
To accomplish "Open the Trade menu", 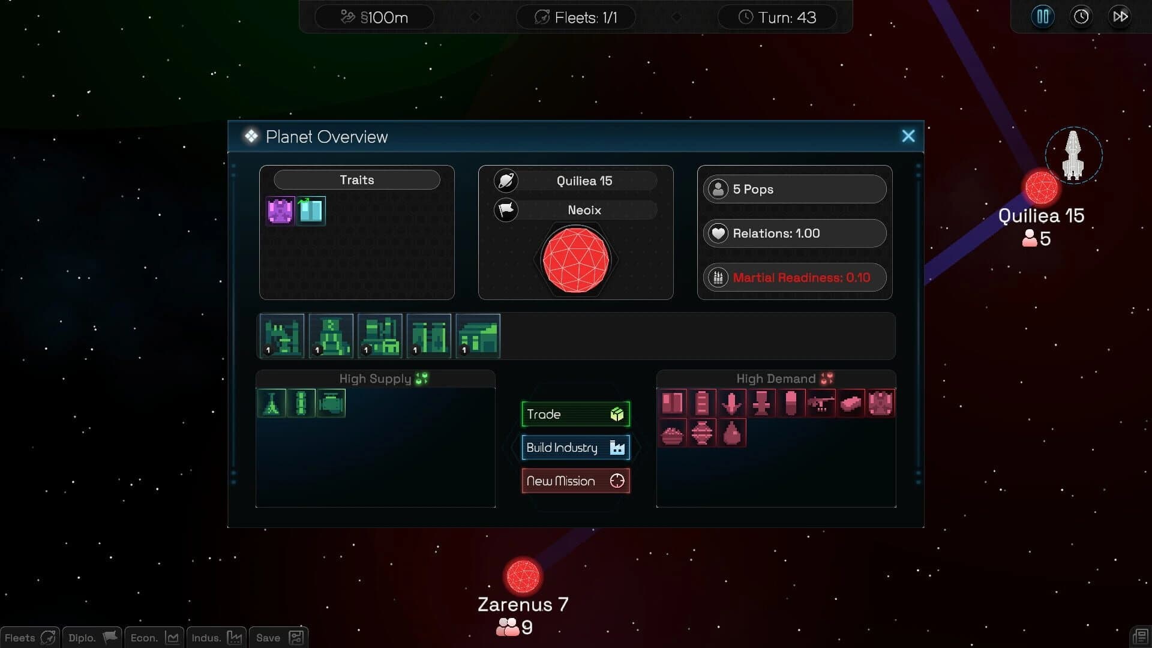I will coord(575,414).
